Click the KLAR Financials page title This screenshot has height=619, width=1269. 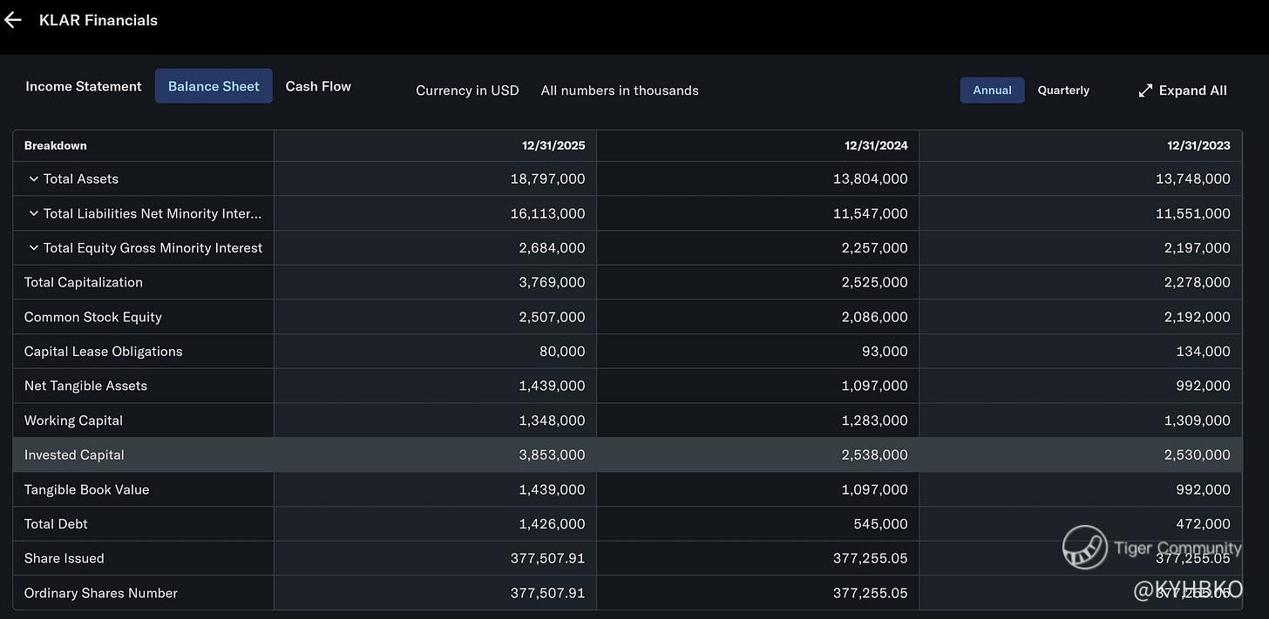98,20
